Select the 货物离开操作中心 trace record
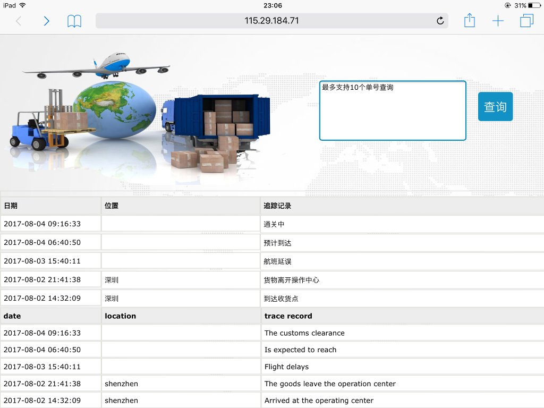Image resolution: width=544 pixels, height=408 pixels. [291, 280]
